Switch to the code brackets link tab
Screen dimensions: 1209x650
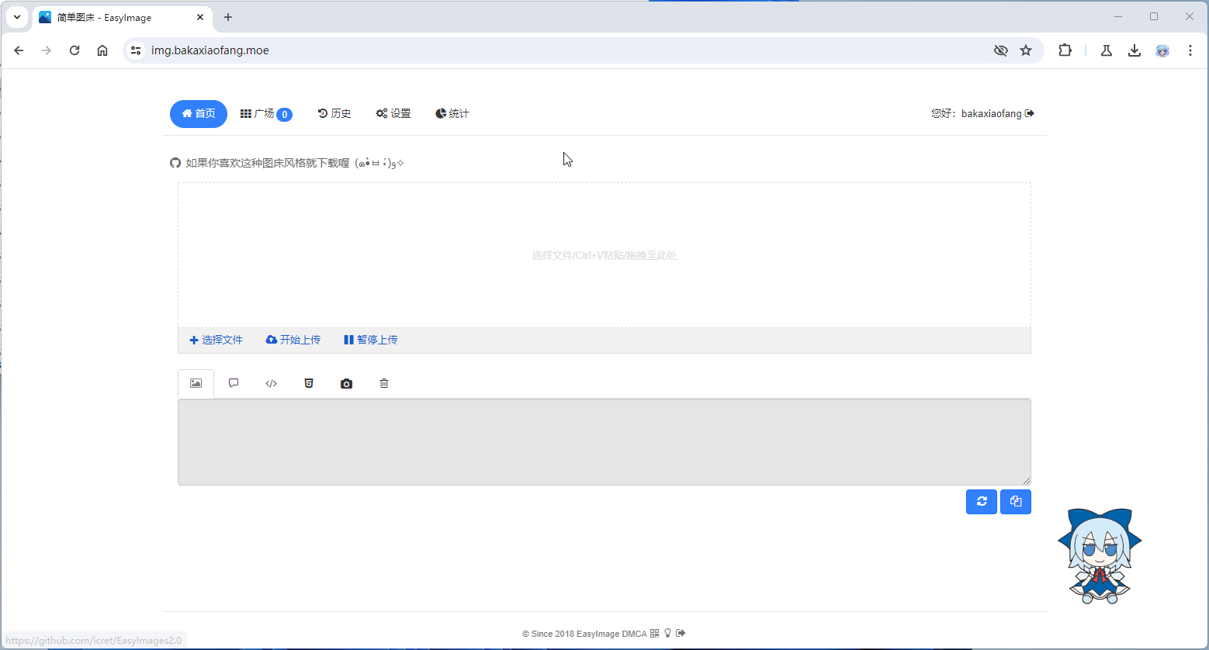(x=271, y=384)
